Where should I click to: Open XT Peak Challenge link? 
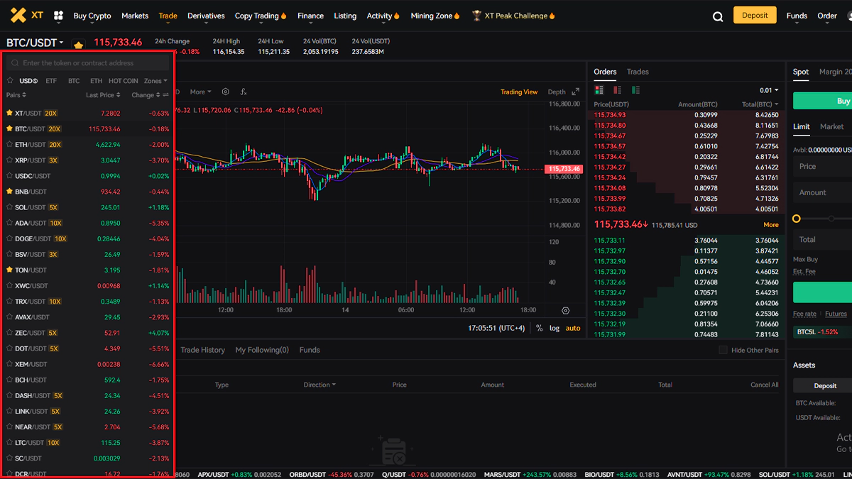[514, 16]
